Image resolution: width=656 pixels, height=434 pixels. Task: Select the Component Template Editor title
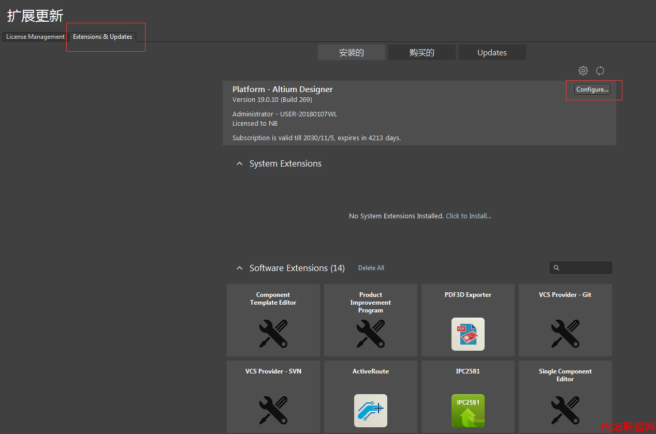[273, 298]
